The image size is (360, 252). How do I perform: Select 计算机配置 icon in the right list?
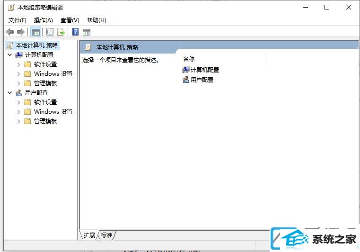point(186,70)
